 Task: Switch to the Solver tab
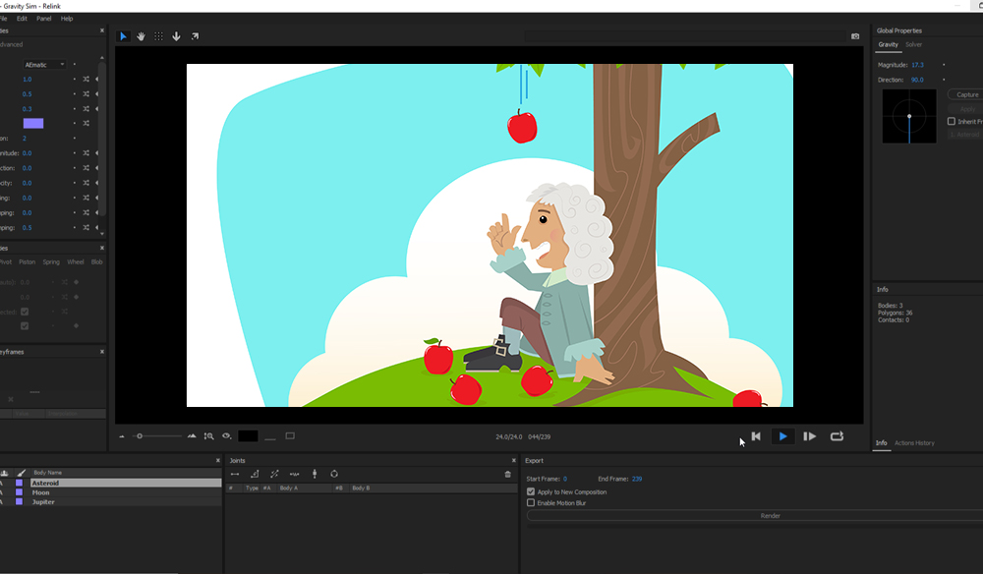[913, 44]
